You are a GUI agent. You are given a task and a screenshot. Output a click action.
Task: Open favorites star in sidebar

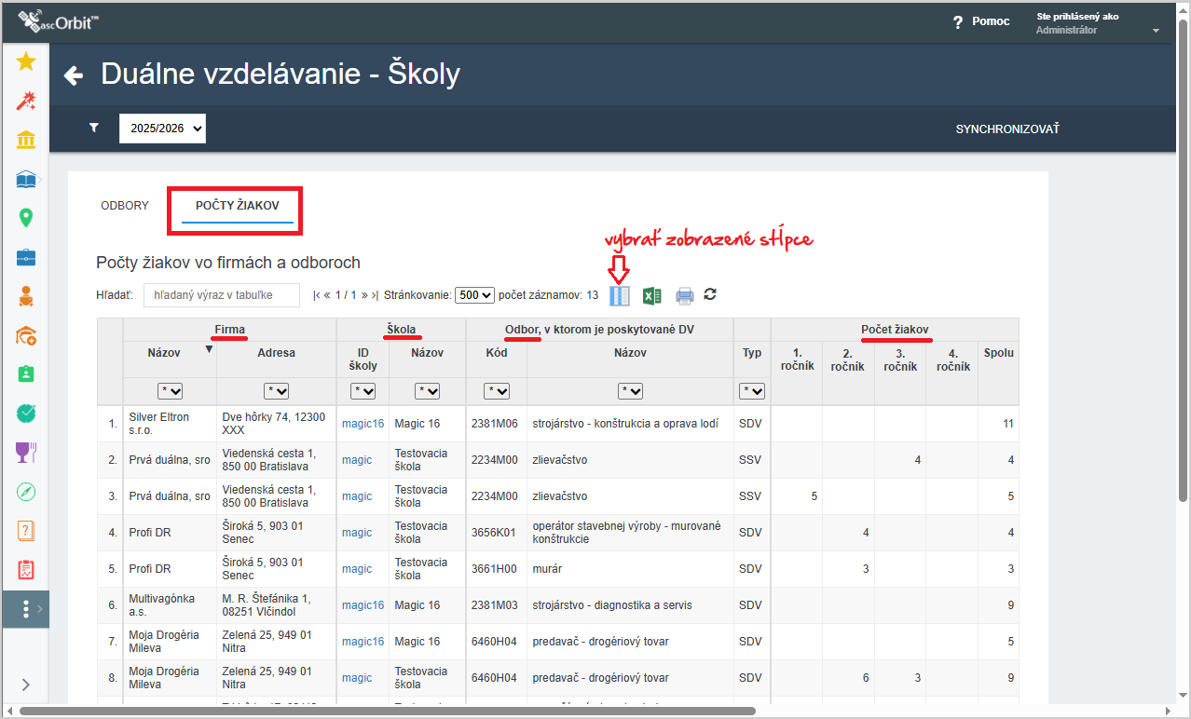26,61
